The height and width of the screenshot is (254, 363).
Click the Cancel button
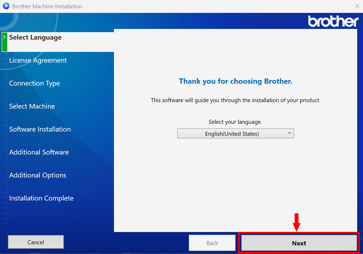36,242
